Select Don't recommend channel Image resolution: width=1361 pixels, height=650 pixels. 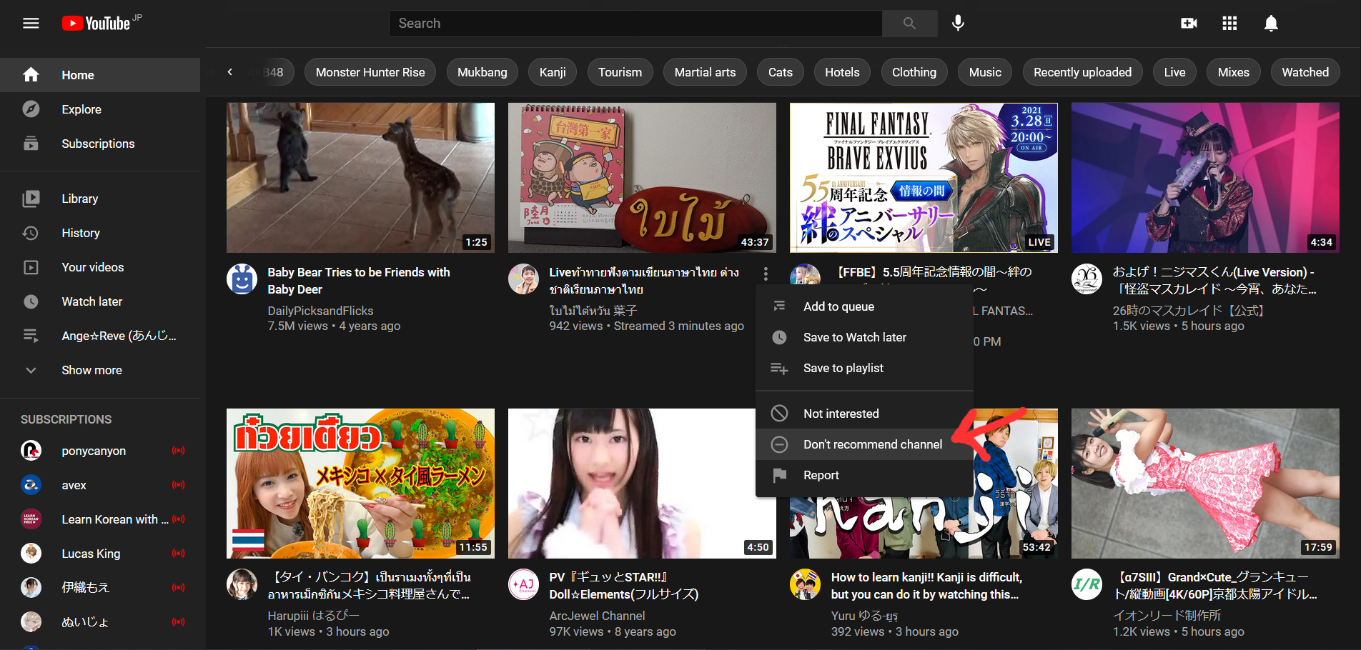pos(864,444)
